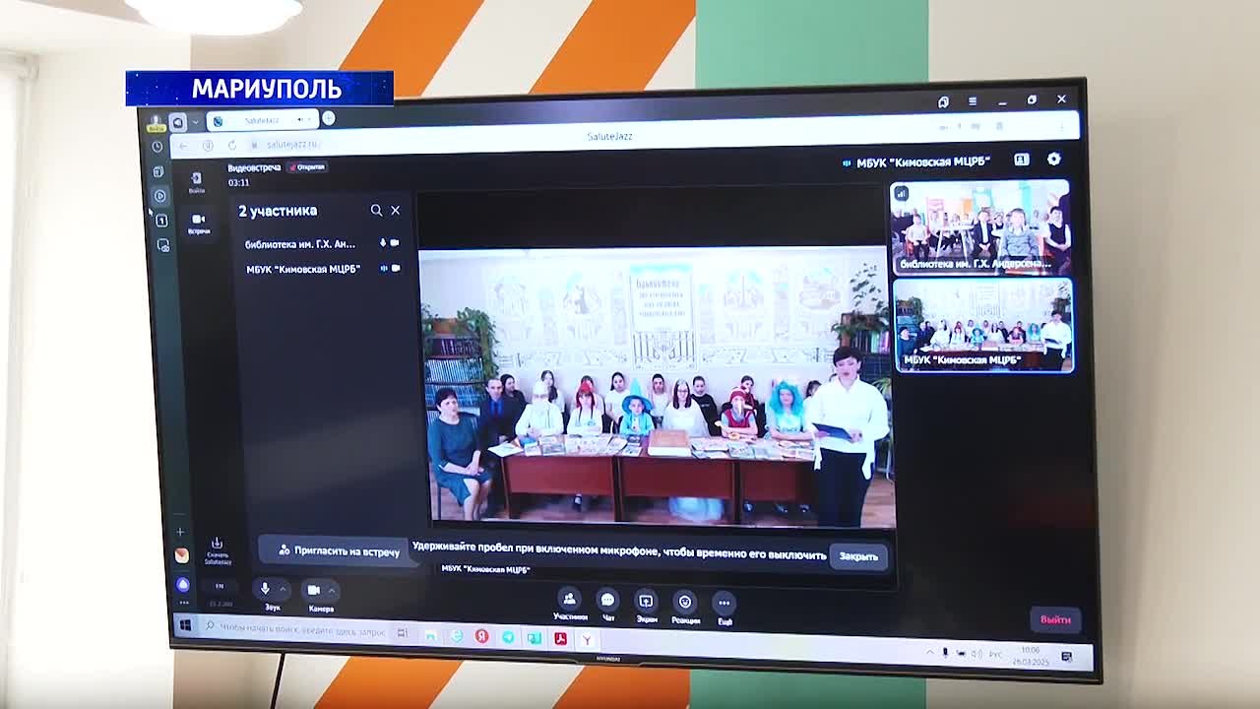The width and height of the screenshot is (1260, 709).
Task: Close the participants panel with X
Action: (x=396, y=210)
